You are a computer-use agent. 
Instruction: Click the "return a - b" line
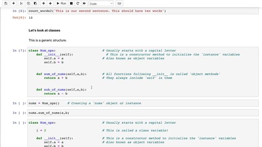pos(56,94)
